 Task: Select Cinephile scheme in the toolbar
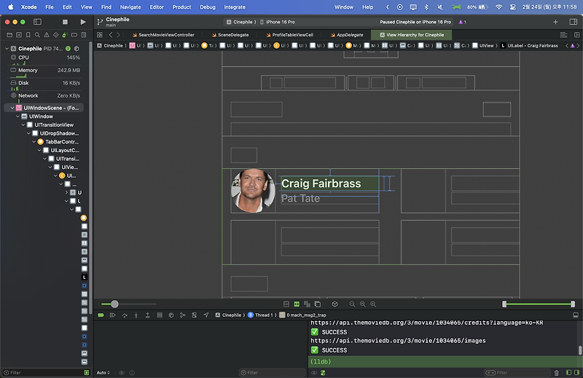click(241, 22)
